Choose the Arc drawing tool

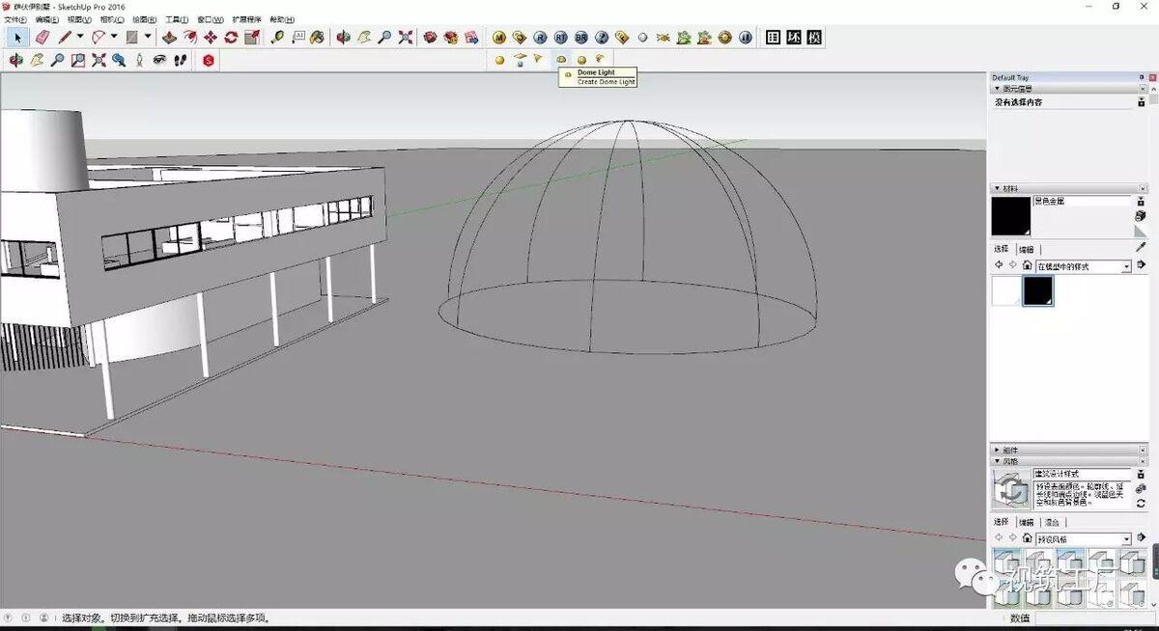tap(98, 38)
